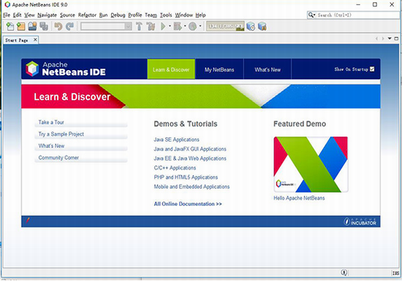Viewport: 402px width, 281px height.
Task: Click the New Project toolbar icon
Action: click(x=20, y=26)
